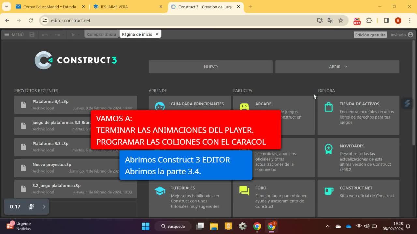The image size is (417, 234).
Task: Open the GUÍA PARA PRINCIPIANTES card
Action: (x=197, y=104)
